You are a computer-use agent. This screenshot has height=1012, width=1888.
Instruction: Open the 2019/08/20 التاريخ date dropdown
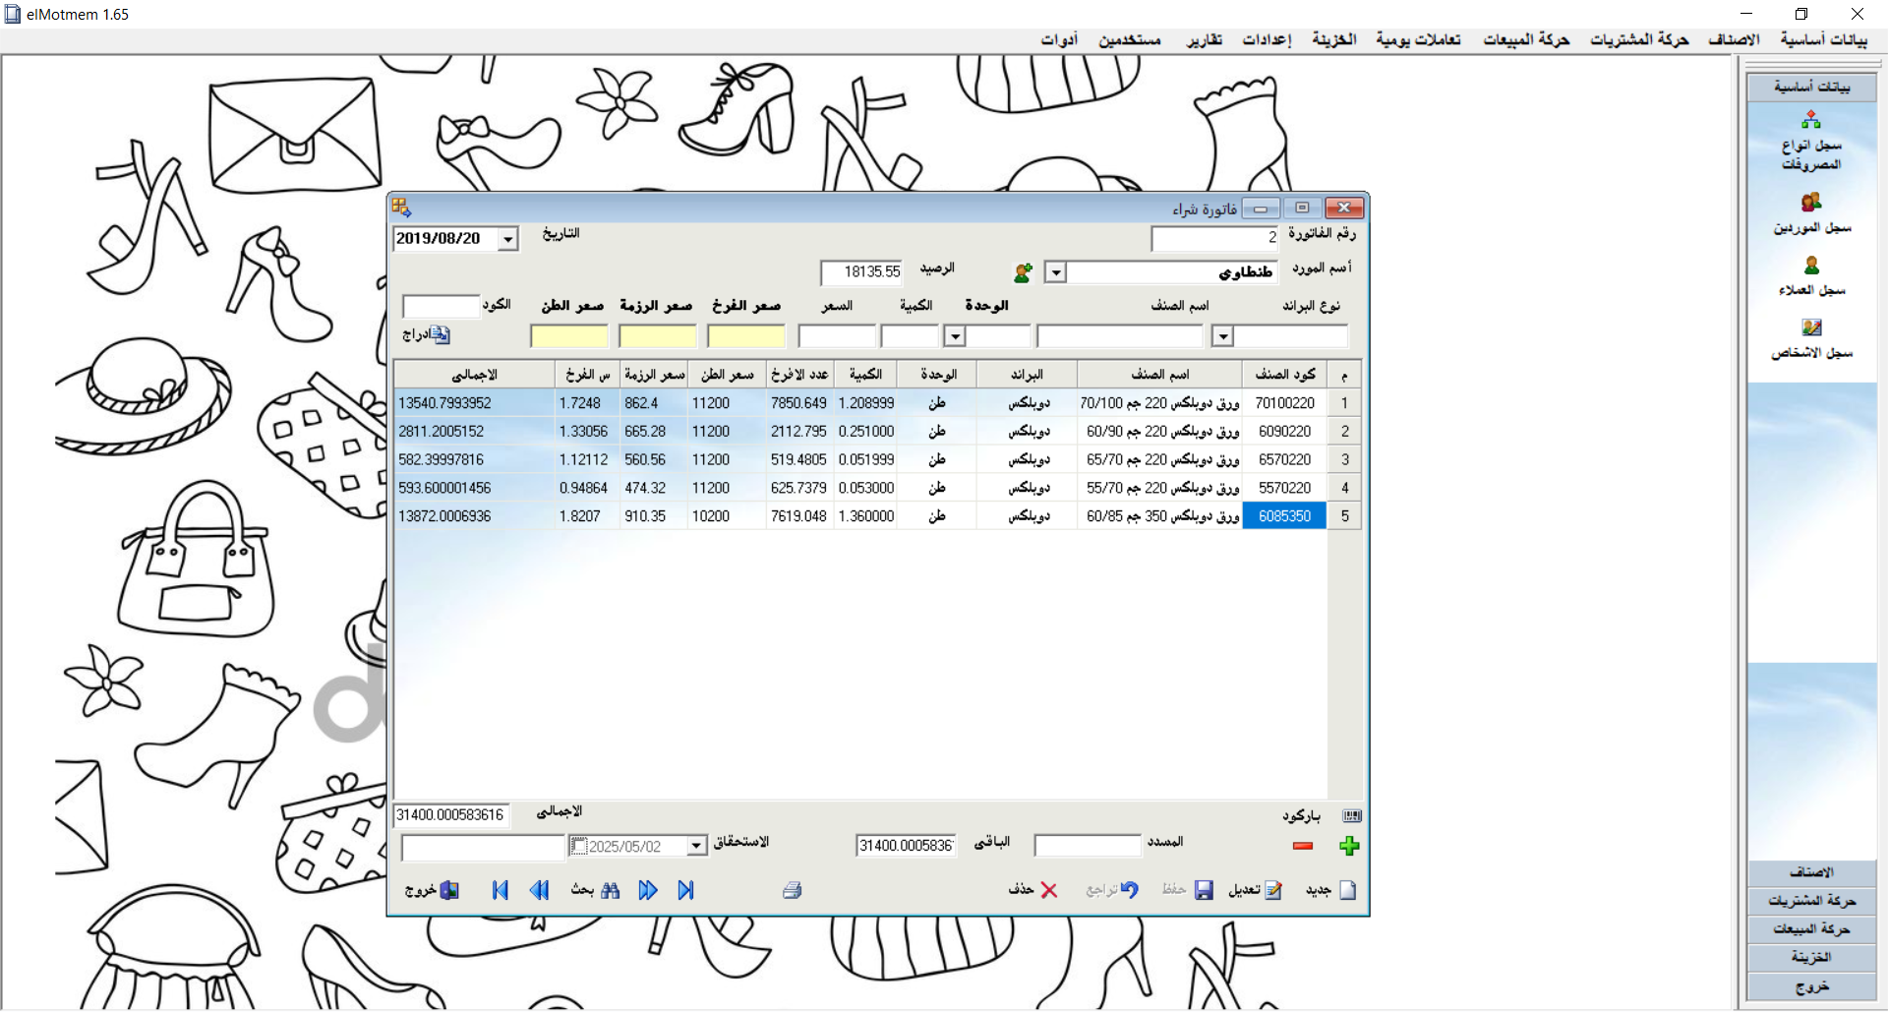pos(508,239)
